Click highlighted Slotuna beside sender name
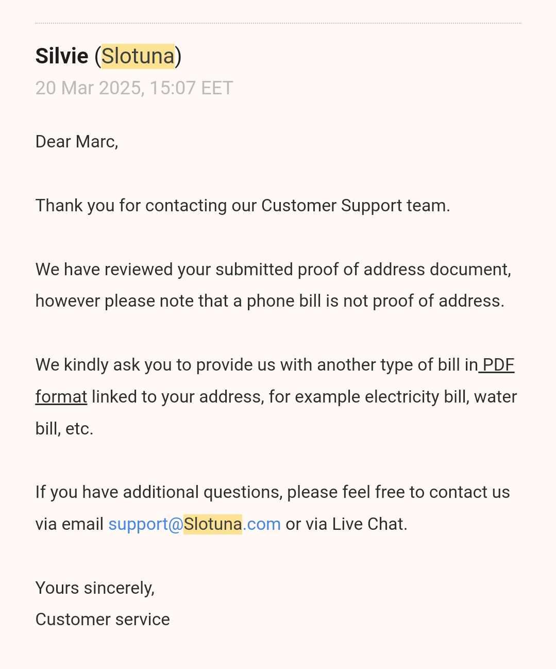Viewport: 556px width, 669px height. [138, 56]
